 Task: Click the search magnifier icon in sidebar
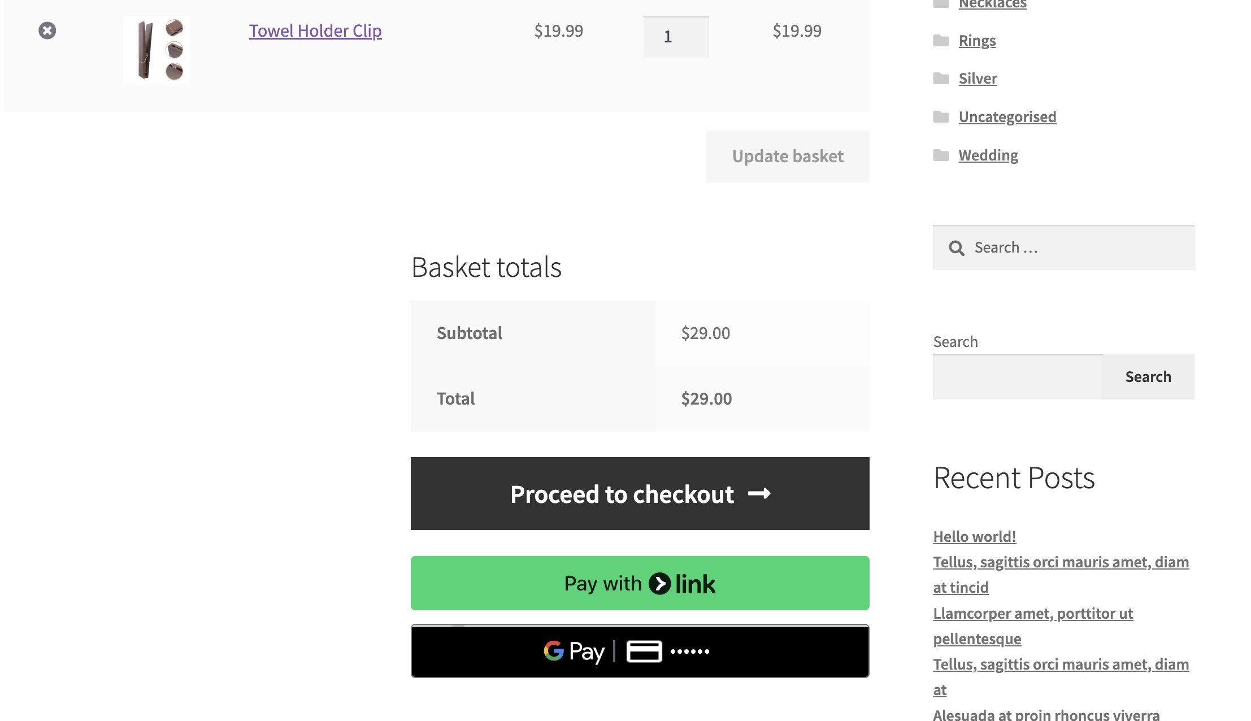(955, 249)
